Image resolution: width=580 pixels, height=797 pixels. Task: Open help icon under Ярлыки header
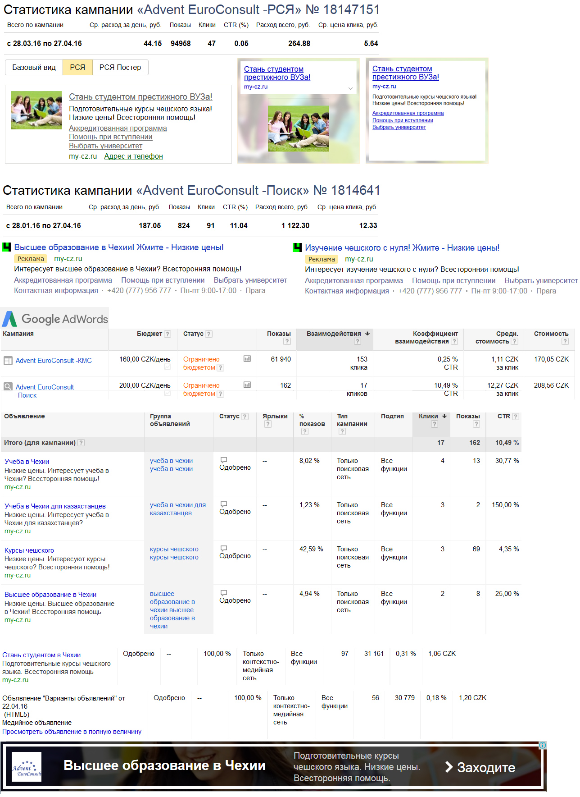click(268, 424)
